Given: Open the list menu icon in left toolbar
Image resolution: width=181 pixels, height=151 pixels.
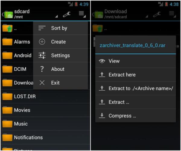Looking at the screenshot, I should coord(81,14).
